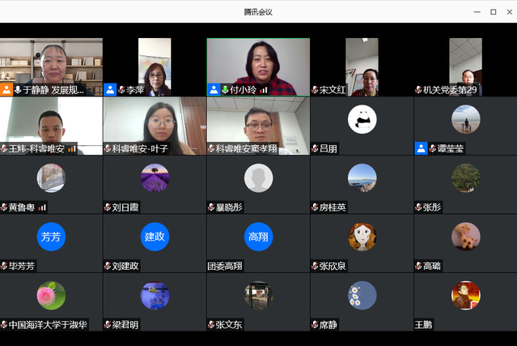The height and width of the screenshot is (346, 517).
Task: Toggle the muted microphone next to 刘建政
Action: pyautogui.click(x=108, y=266)
